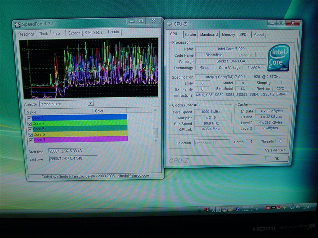The height and width of the screenshot is (238, 318).
Task: Click the red IME ball tray icon
Action: [206, 209]
